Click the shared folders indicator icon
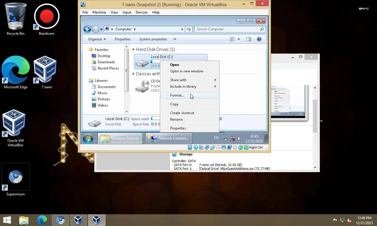Image resolution: width=377 pixels, height=226 pixels. pos(218,147)
